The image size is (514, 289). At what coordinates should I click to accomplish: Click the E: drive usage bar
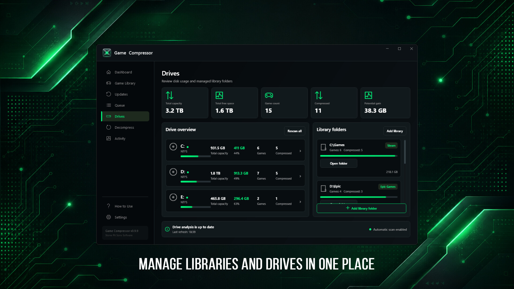[x=196, y=207]
